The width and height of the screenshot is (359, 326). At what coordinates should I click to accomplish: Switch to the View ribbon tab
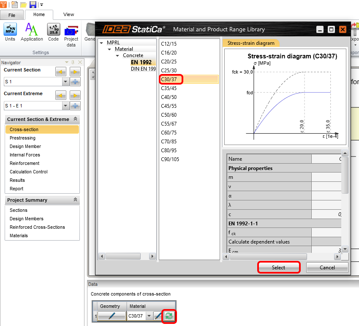tap(68, 14)
